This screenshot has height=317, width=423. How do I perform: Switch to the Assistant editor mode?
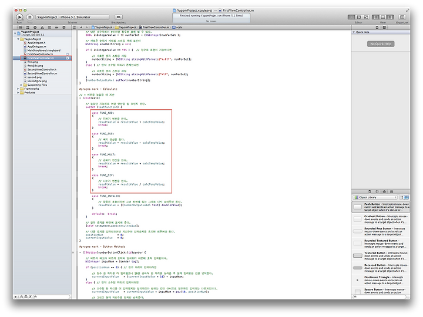(x=358, y=17)
